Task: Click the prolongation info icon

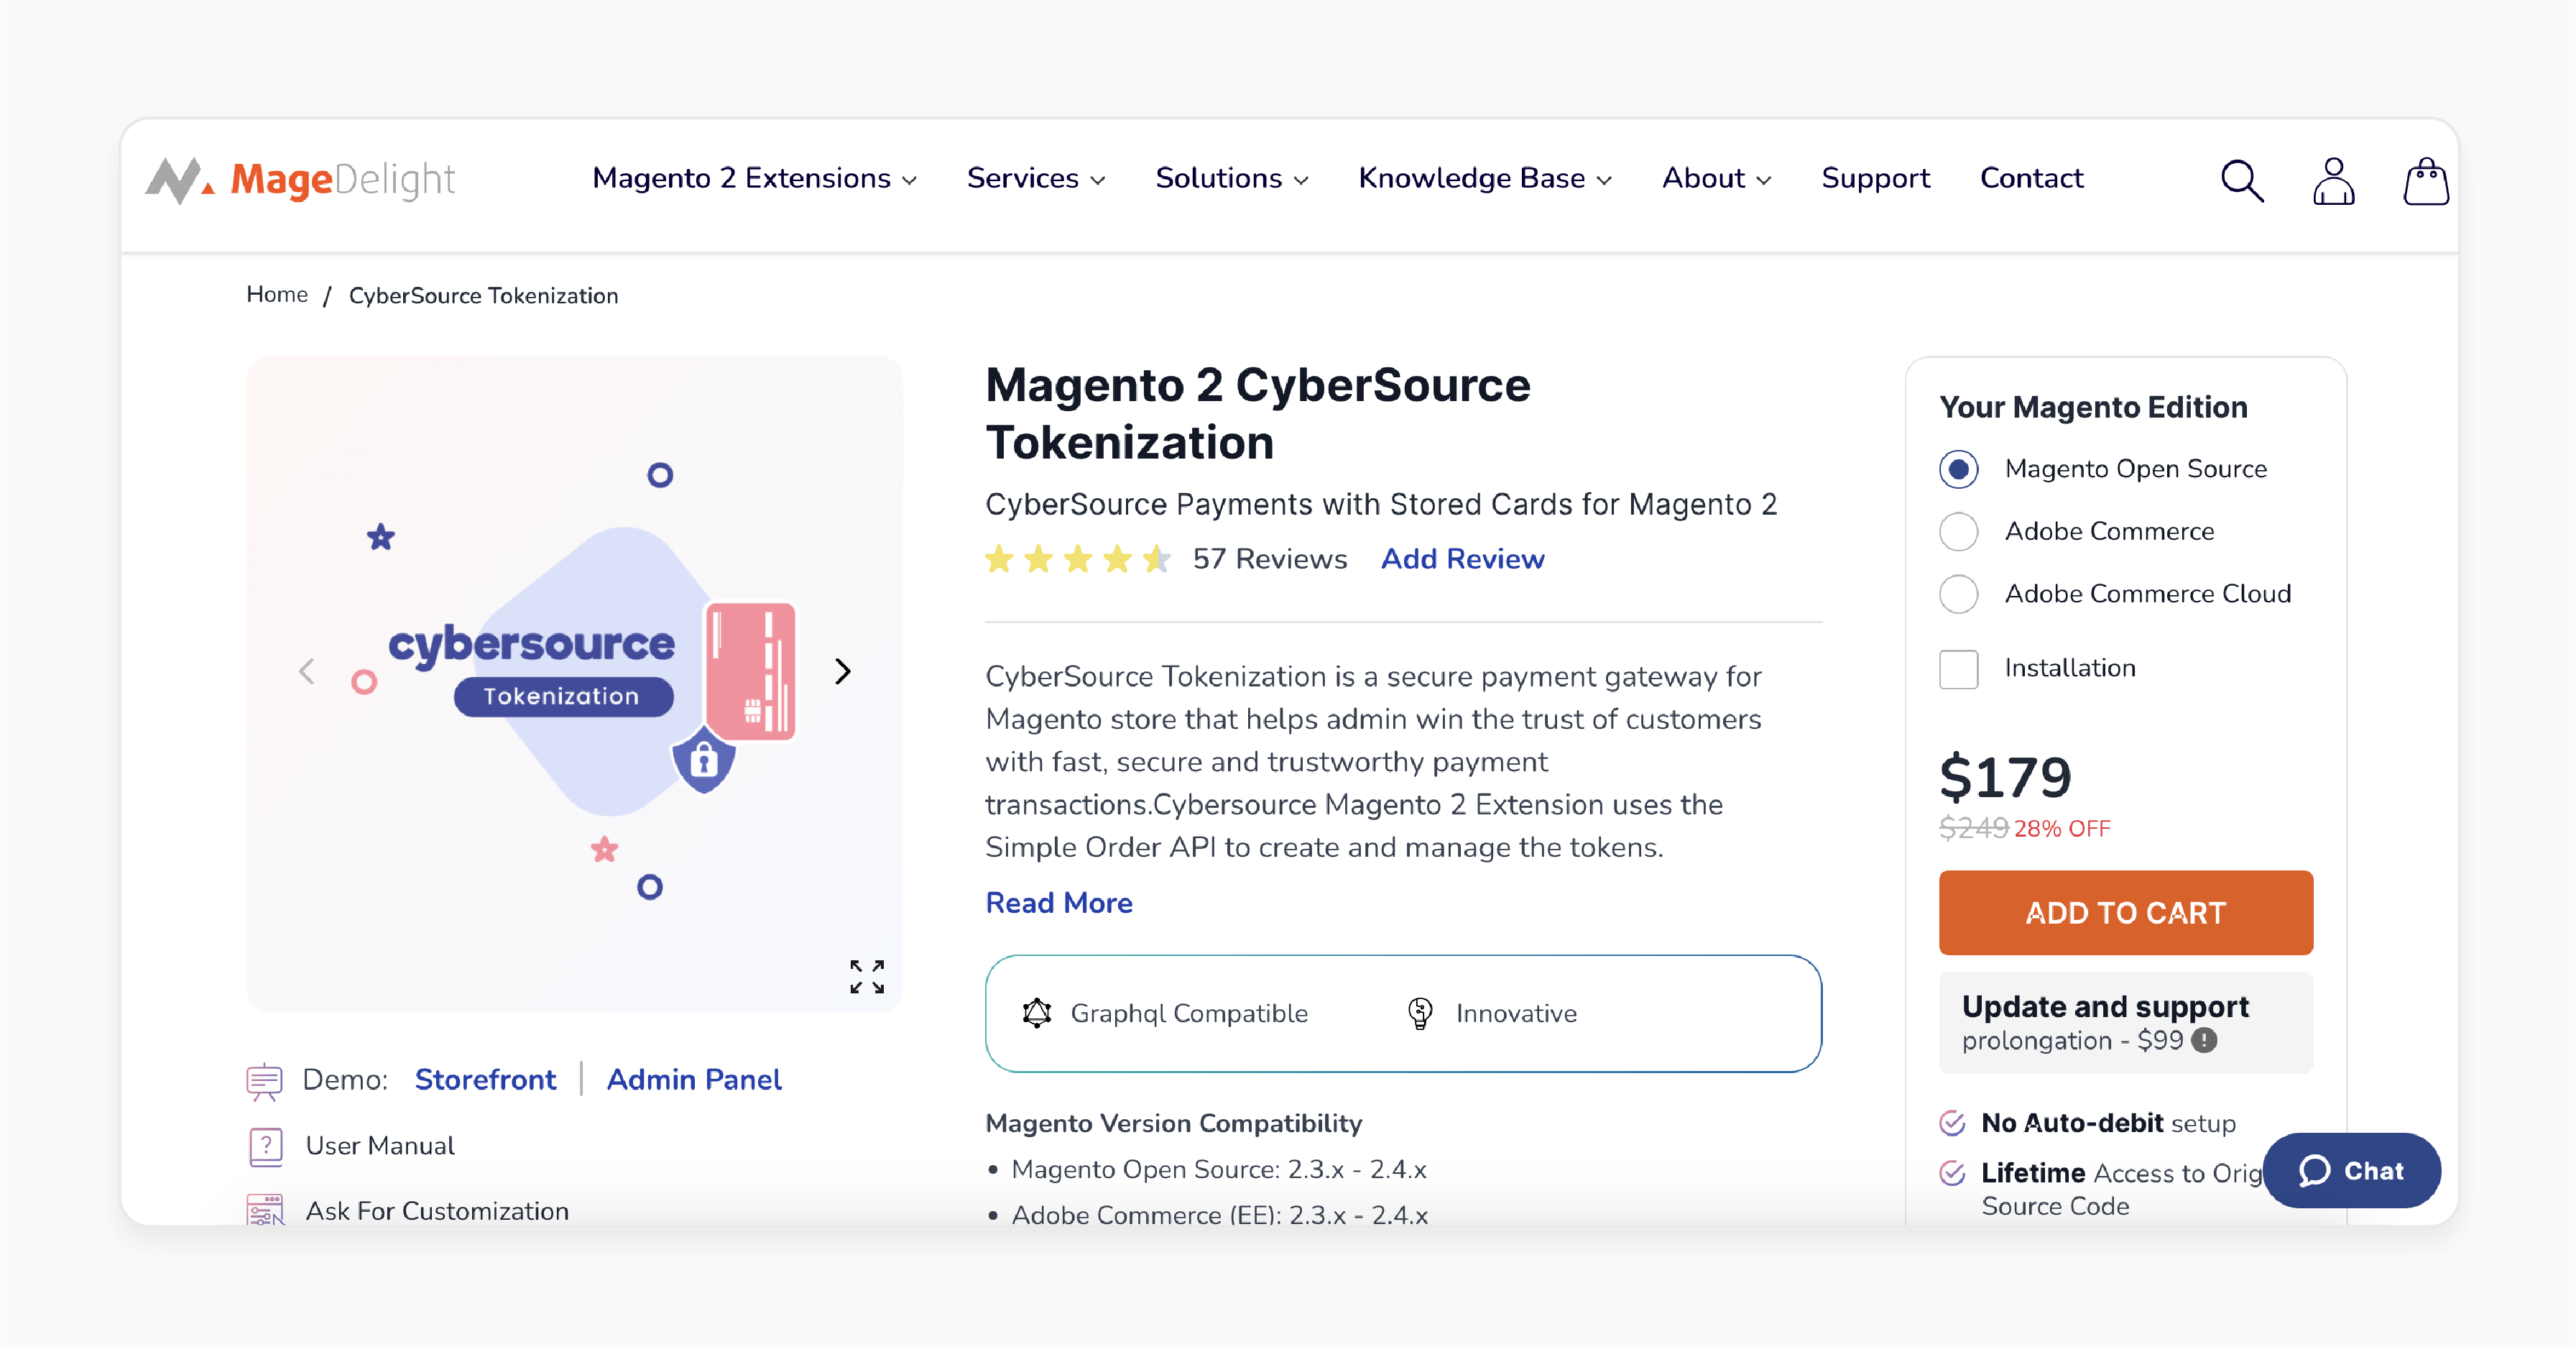Action: tap(2204, 1040)
